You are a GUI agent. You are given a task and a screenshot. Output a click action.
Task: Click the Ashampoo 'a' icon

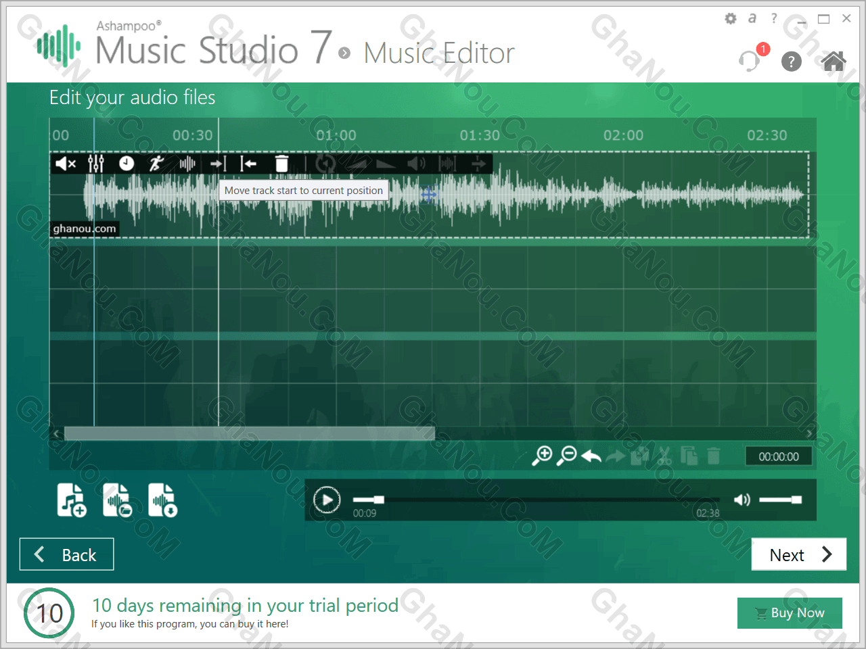coord(752,19)
